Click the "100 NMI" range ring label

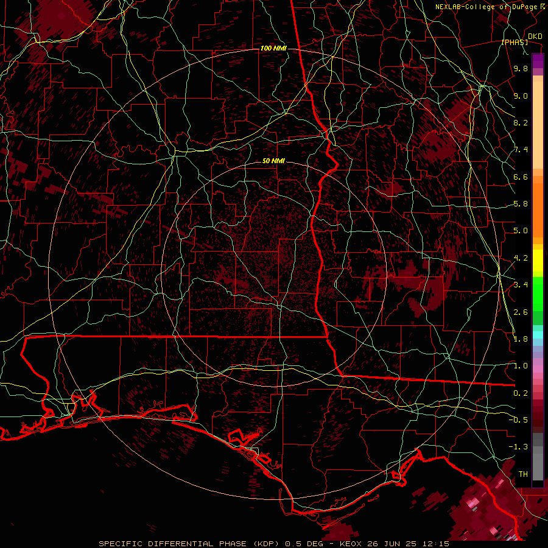[273, 48]
